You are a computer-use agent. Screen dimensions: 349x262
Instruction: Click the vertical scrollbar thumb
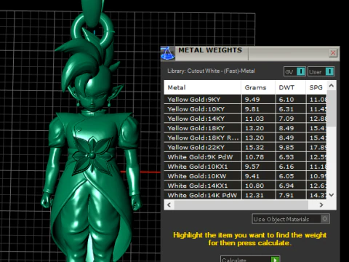[332, 108]
